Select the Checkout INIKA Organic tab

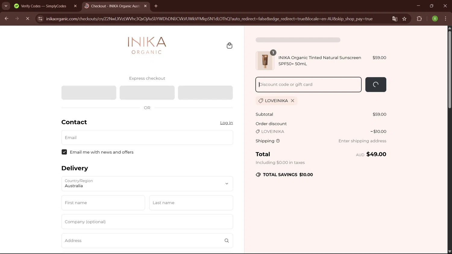116,6
